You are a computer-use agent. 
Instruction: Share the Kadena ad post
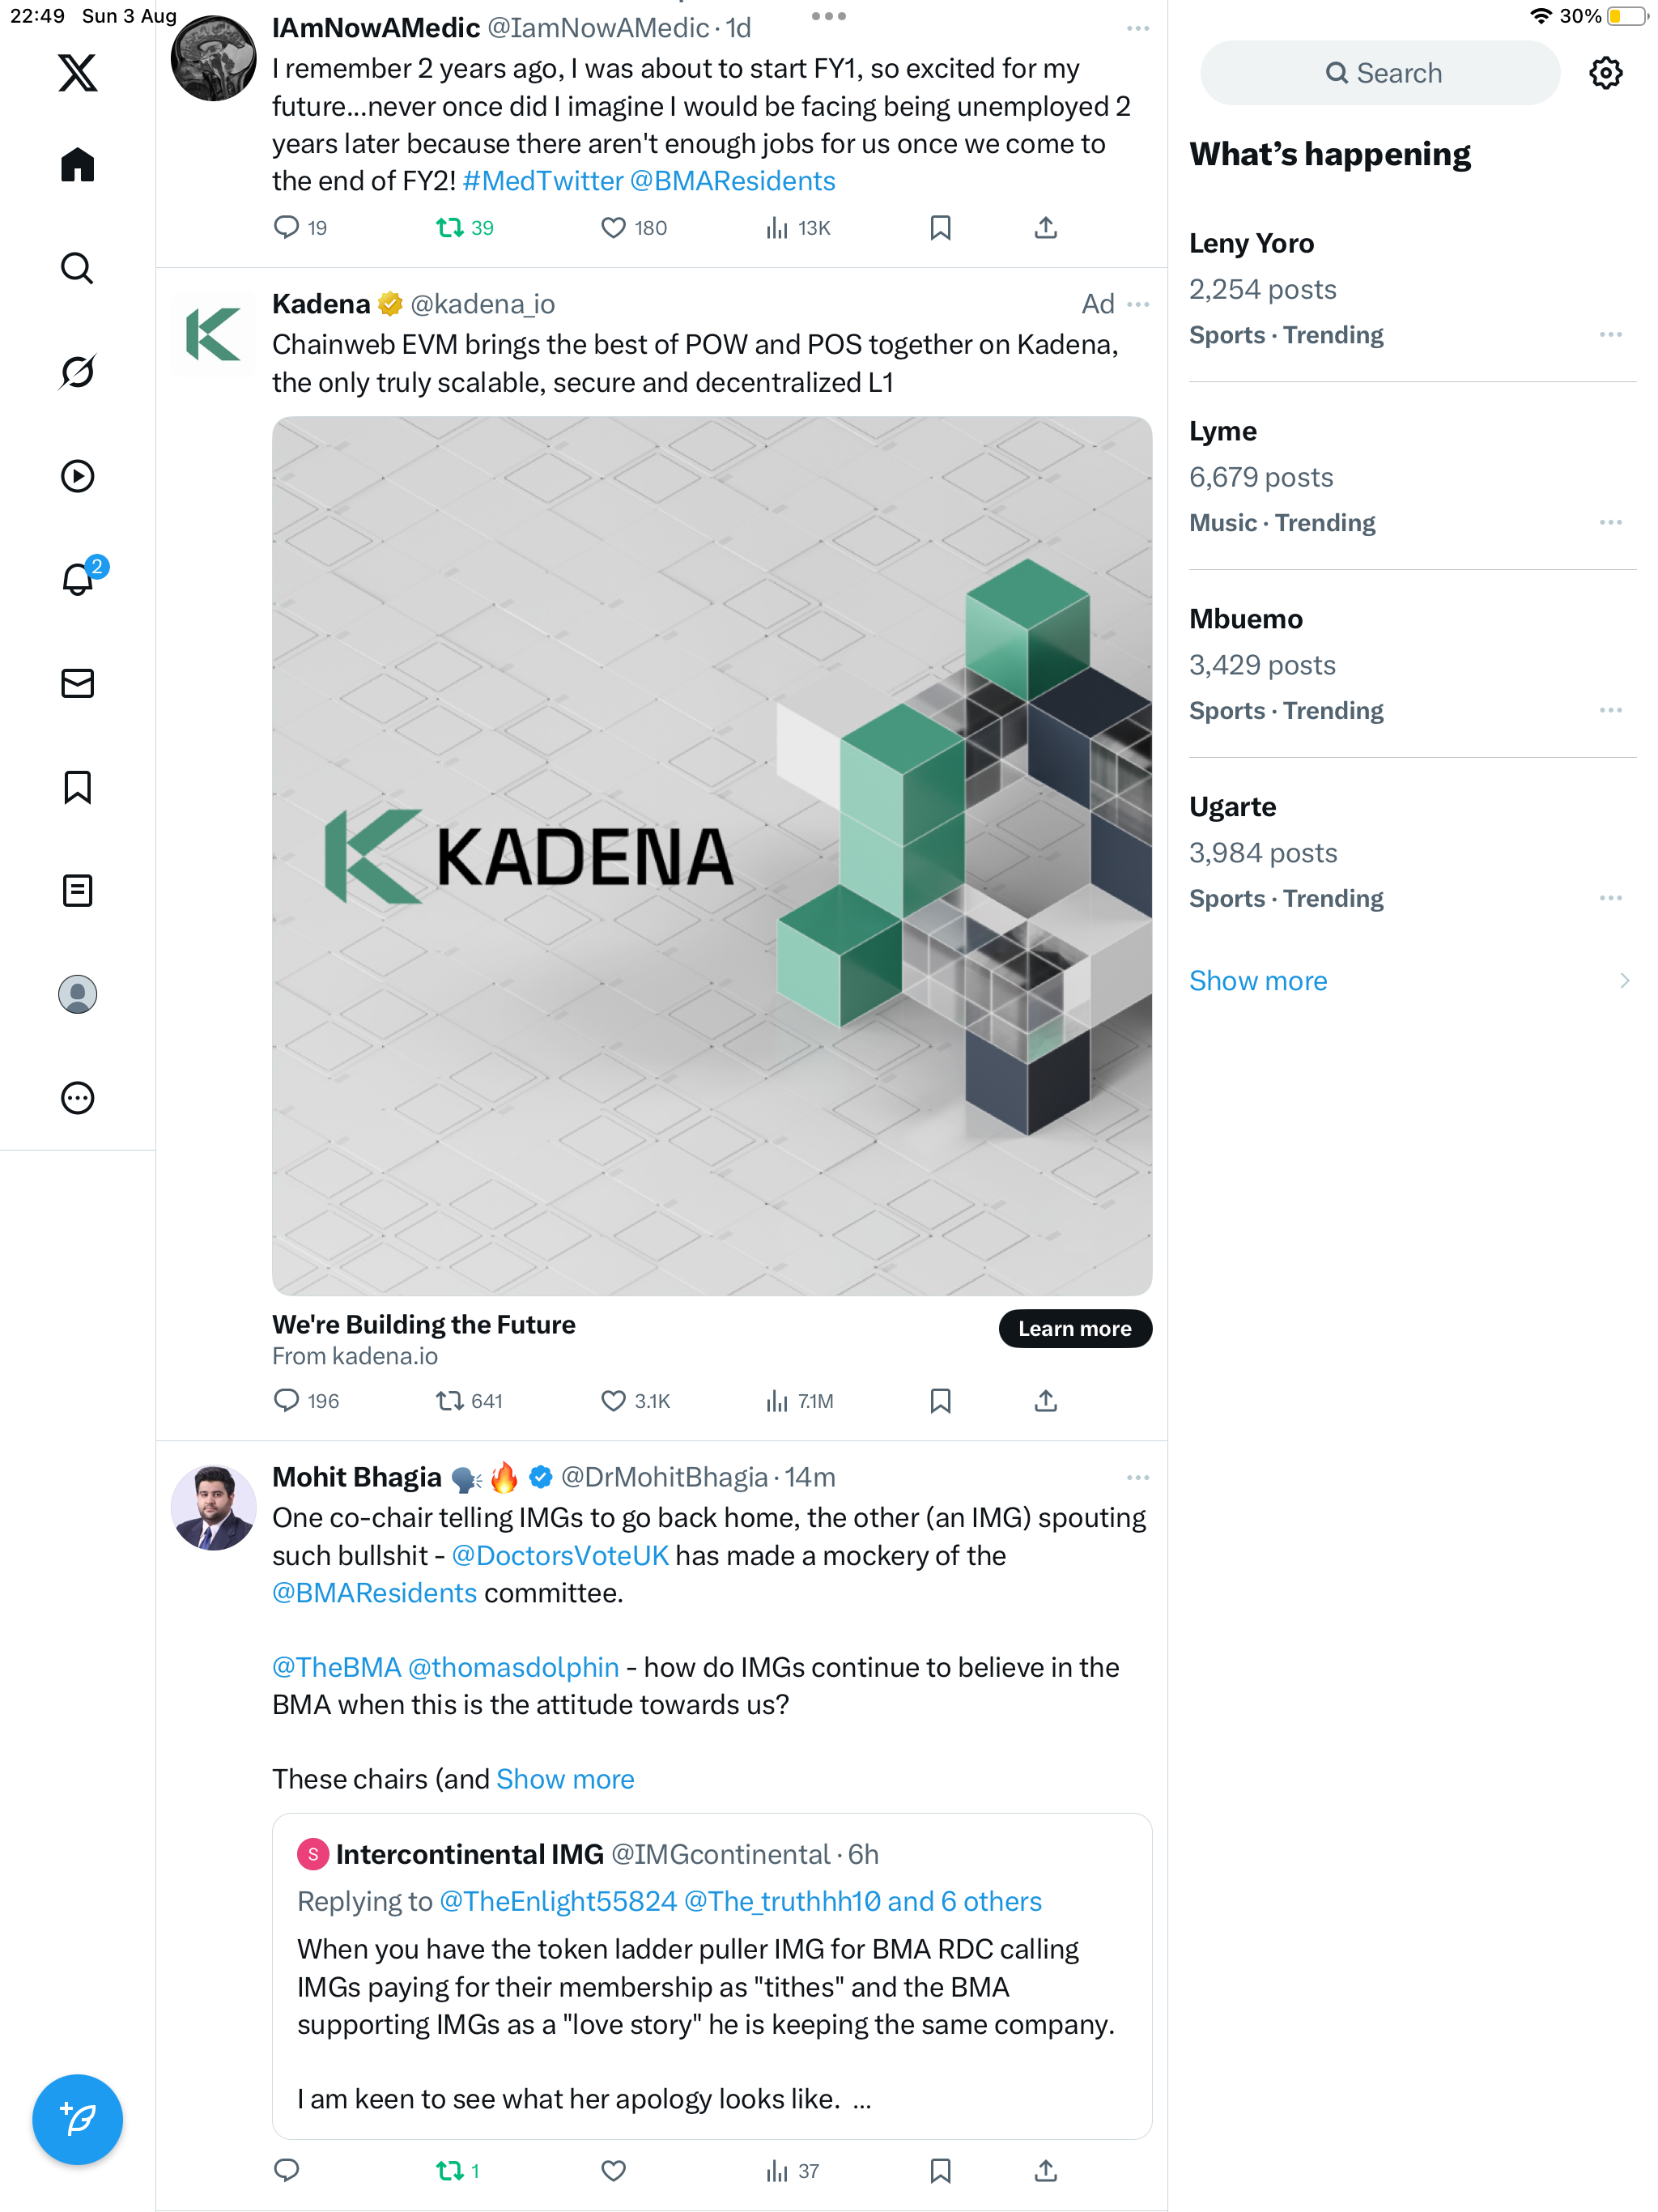[1045, 1401]
